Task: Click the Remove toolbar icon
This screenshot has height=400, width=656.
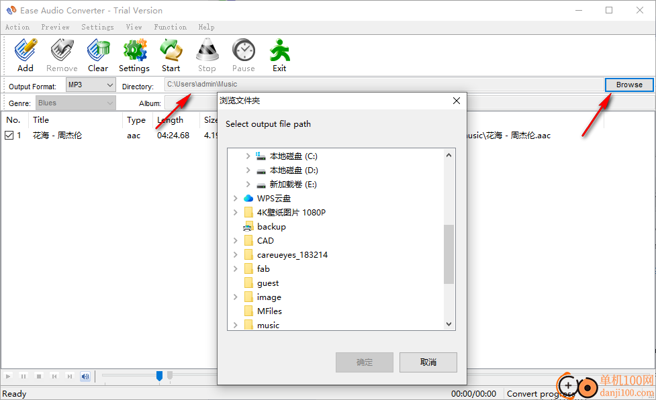Action: click(62, 55)
